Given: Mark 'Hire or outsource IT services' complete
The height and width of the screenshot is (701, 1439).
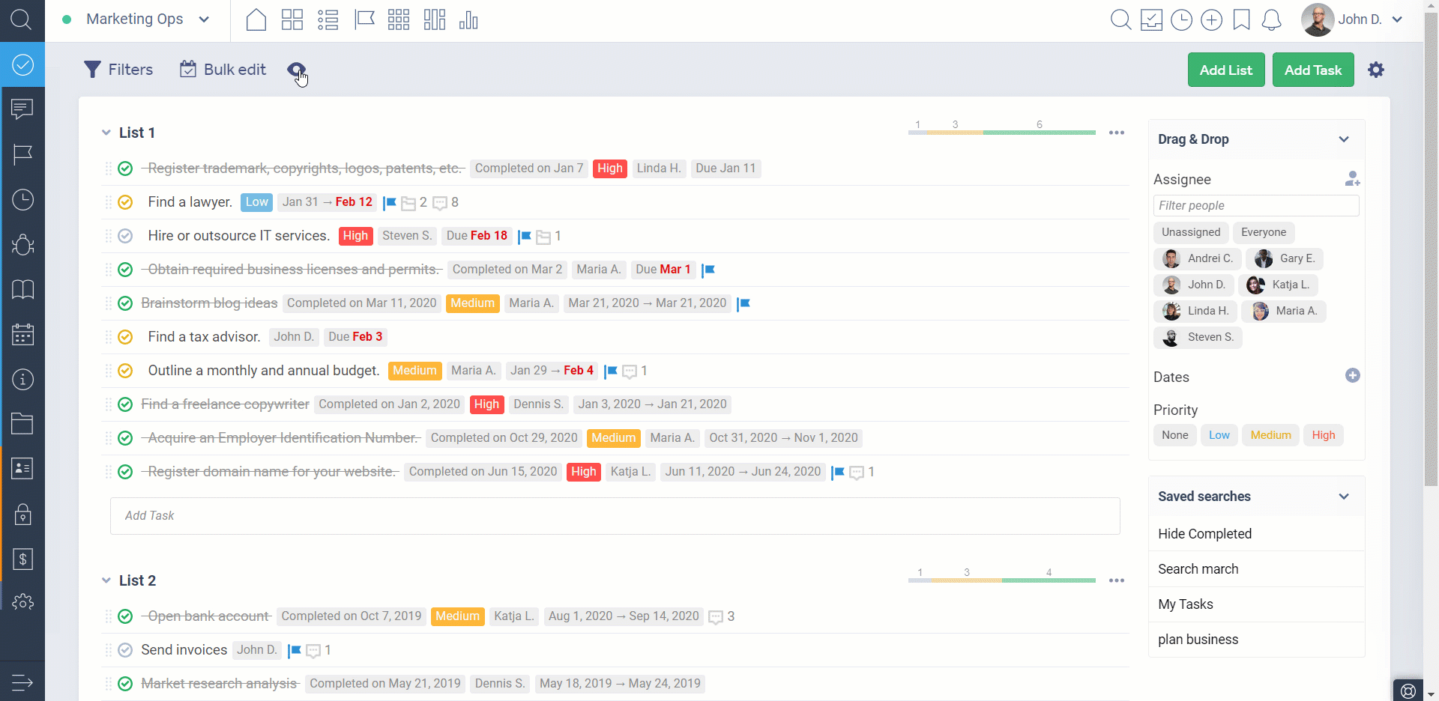Looking at the screenshot, I should pyautogui.click(x=125, y=236).
